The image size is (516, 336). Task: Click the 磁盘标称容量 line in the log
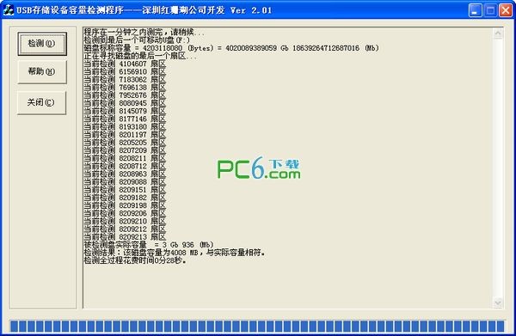(x=231, y=48)
